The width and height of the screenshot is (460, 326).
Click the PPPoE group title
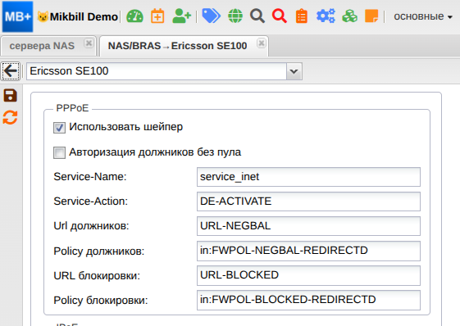[x=72, y=108]
